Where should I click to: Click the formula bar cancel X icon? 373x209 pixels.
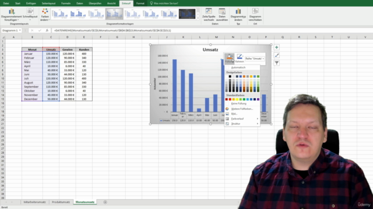[x=32, y=30]
